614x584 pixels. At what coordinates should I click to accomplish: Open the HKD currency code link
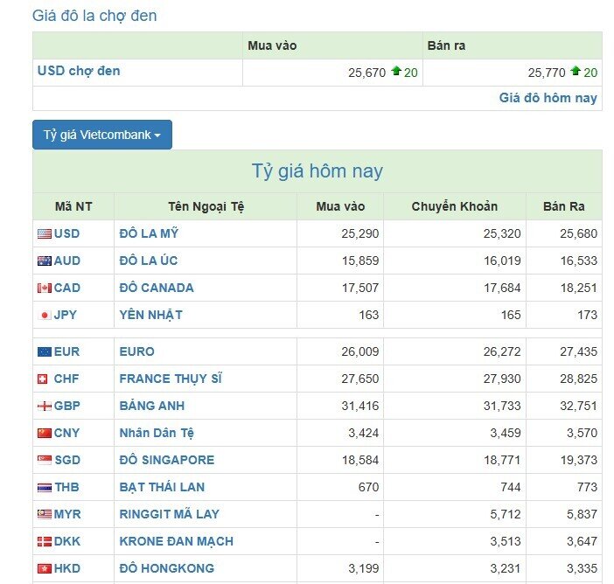click(67, 568)
